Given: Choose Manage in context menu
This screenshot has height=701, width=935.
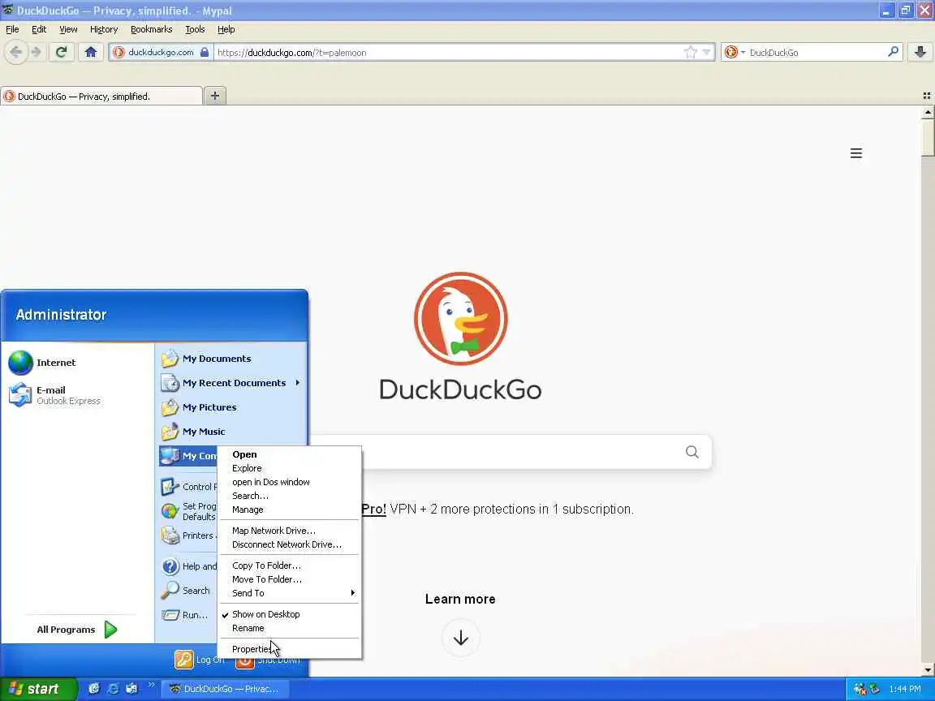Looking at the screenshot, I should click(x=289, y=510).
